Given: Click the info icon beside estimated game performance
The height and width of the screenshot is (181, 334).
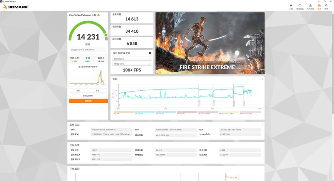Looking at the screenshot, I should tap(150, 53).
